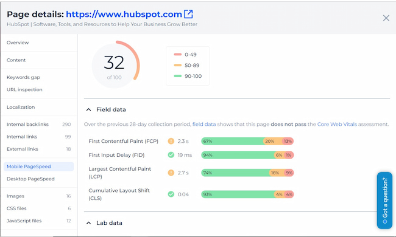Screen dimensions: 396x237
Task: Follow the Core Web Vitals link
Action: point(337,124)
